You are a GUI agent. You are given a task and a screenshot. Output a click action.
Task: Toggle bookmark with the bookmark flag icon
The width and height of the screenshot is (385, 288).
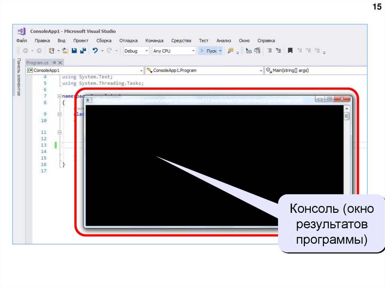click(x=290, y=51)
